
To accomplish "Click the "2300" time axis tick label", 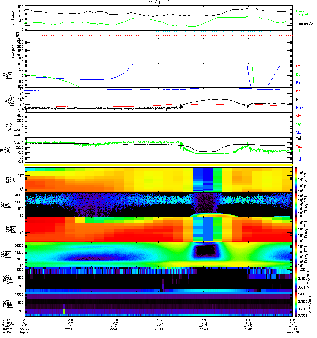I will coord(158,330).
